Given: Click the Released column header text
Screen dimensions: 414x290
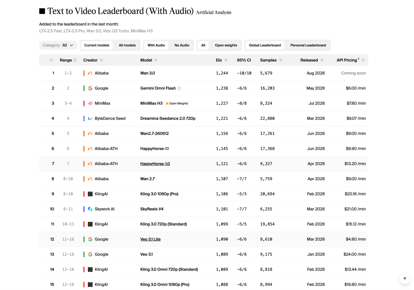Looking at the screenshot, I should (x=309, y=60).
